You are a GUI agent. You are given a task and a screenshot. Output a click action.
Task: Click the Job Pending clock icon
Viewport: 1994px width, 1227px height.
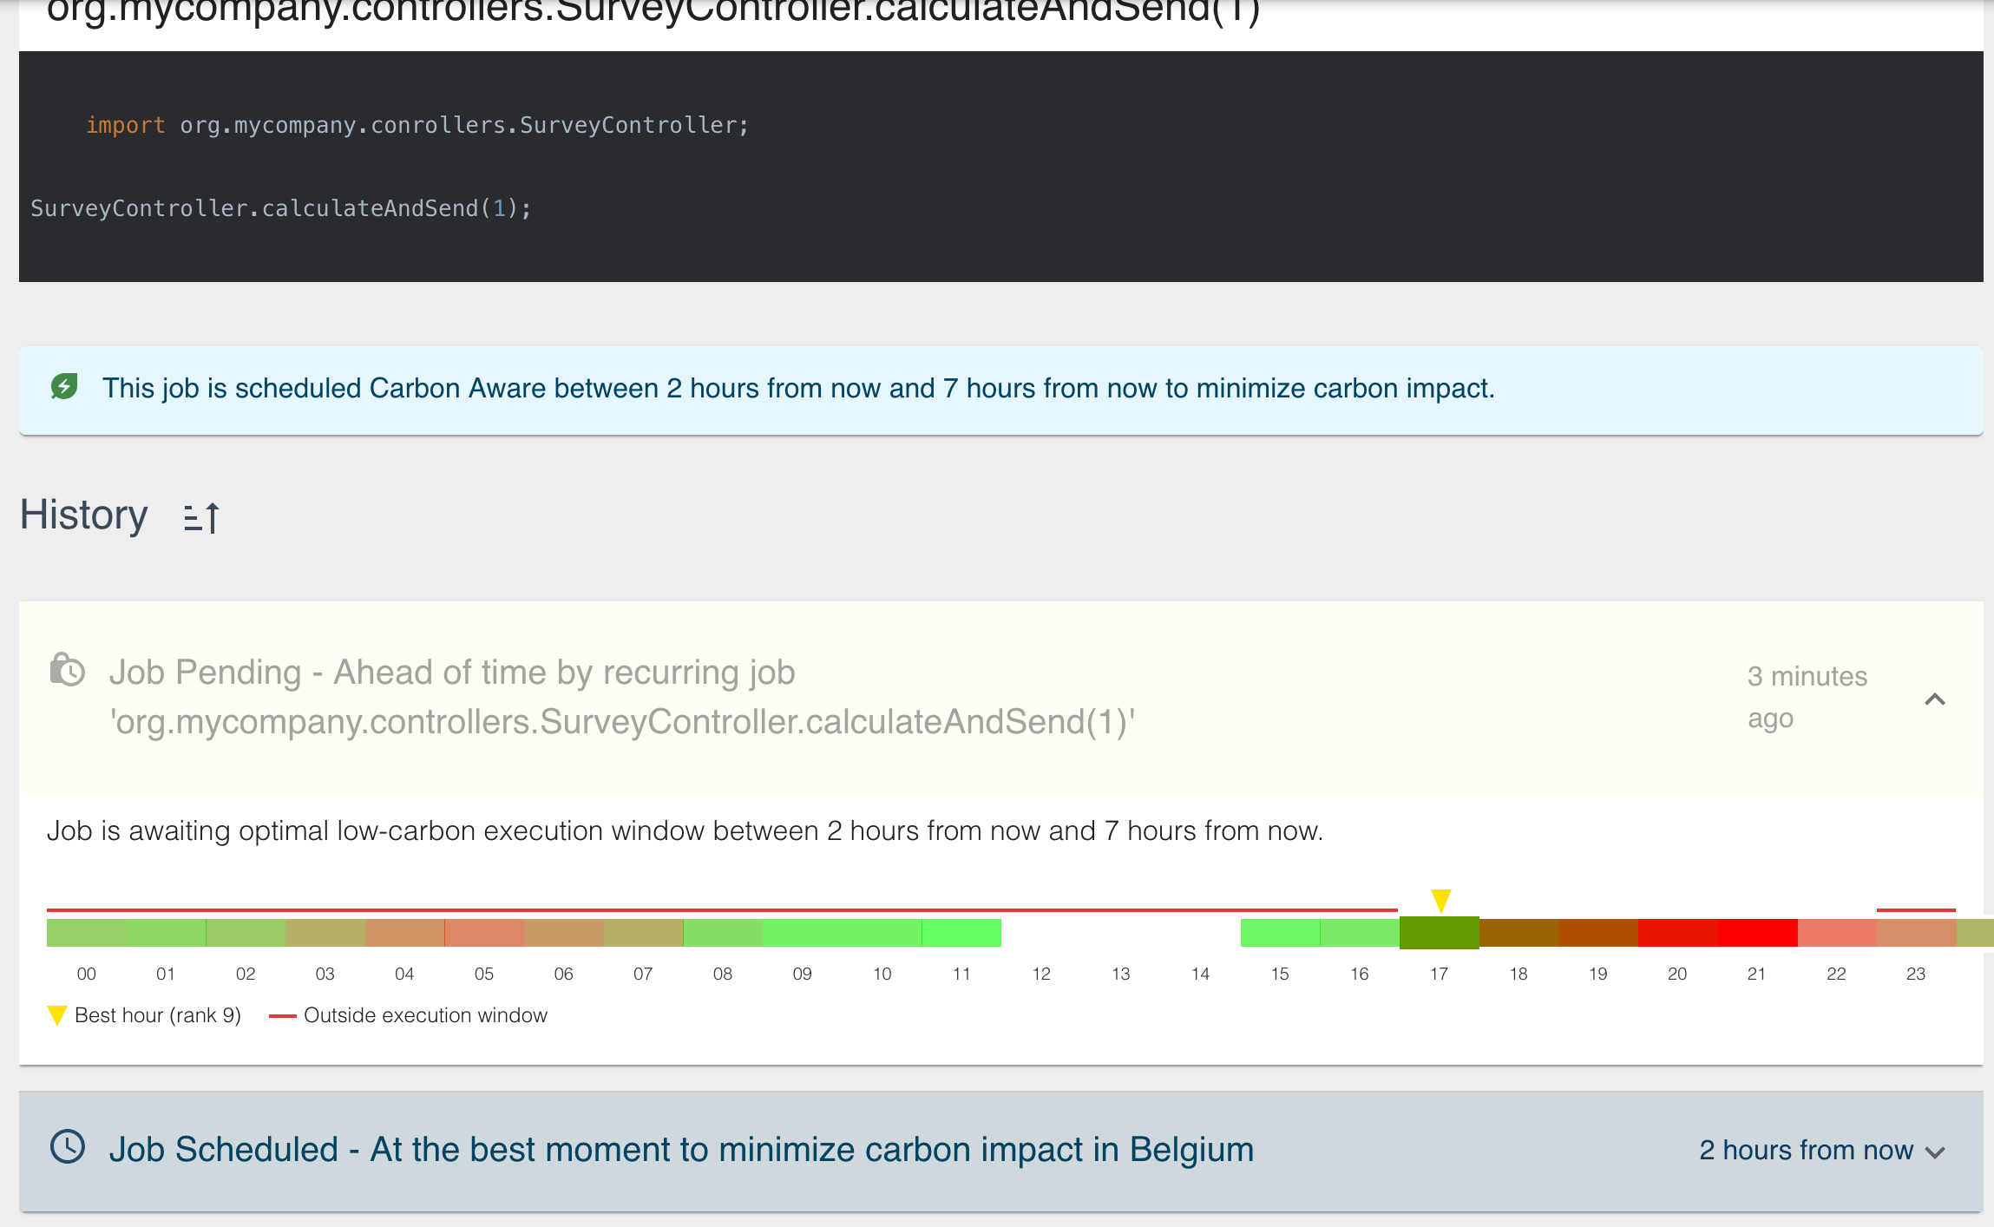point(67,671)
